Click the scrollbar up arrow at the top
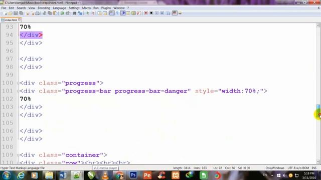Viewport: 321px width, 180px height. pyautogui.click(x=318, y=25)
